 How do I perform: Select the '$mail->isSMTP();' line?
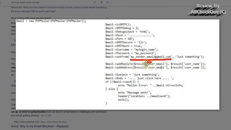[118, 25]
